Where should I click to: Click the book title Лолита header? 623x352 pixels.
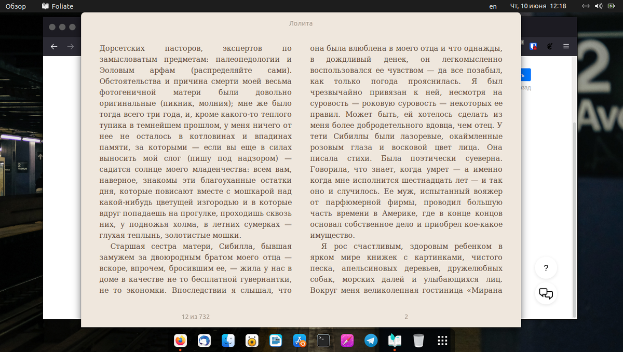coord(301,23)
